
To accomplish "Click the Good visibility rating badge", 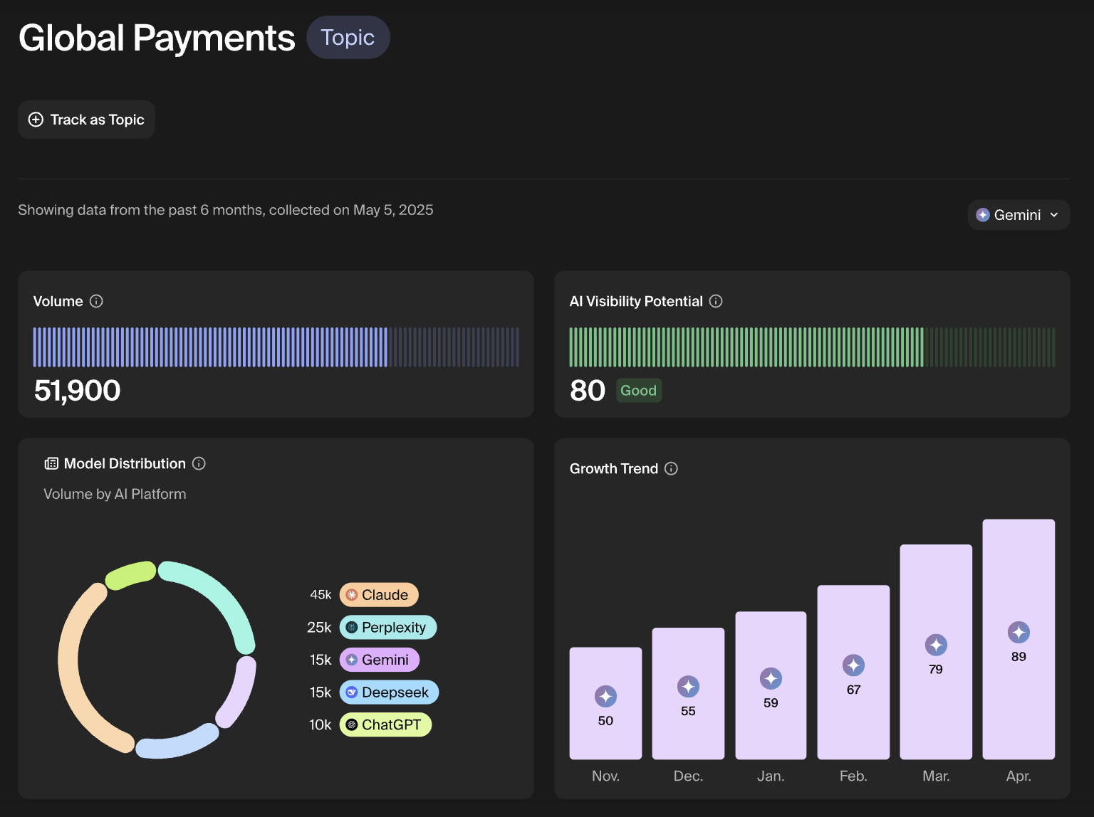I will click(638, 390).
